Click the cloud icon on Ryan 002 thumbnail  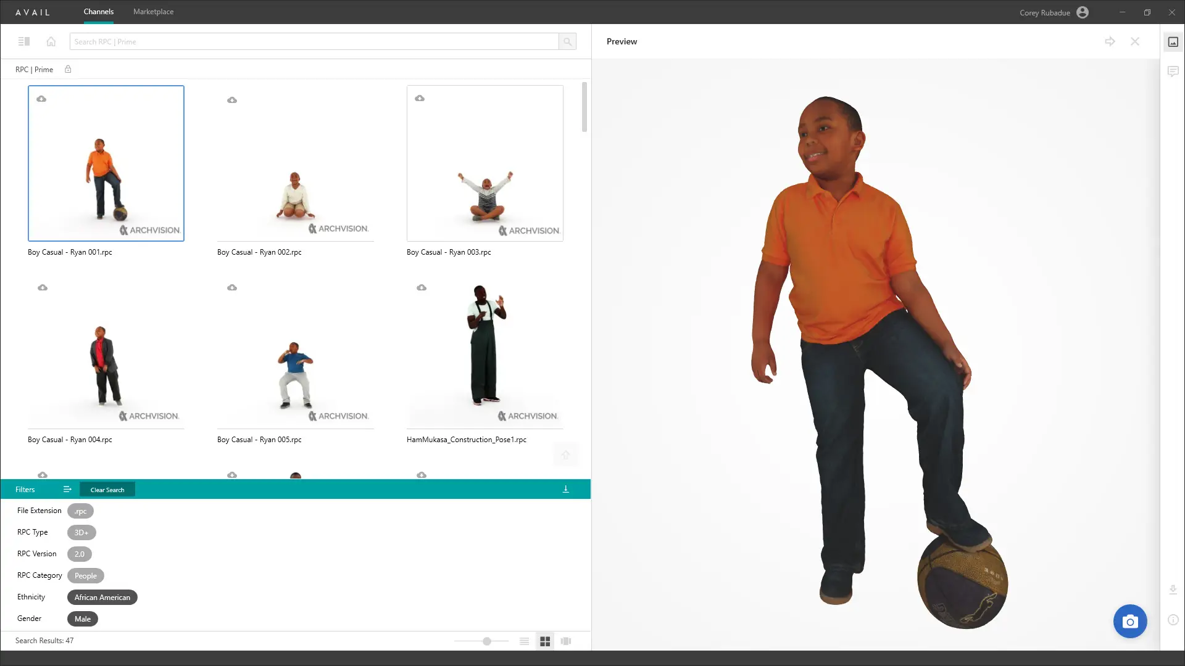232,100
